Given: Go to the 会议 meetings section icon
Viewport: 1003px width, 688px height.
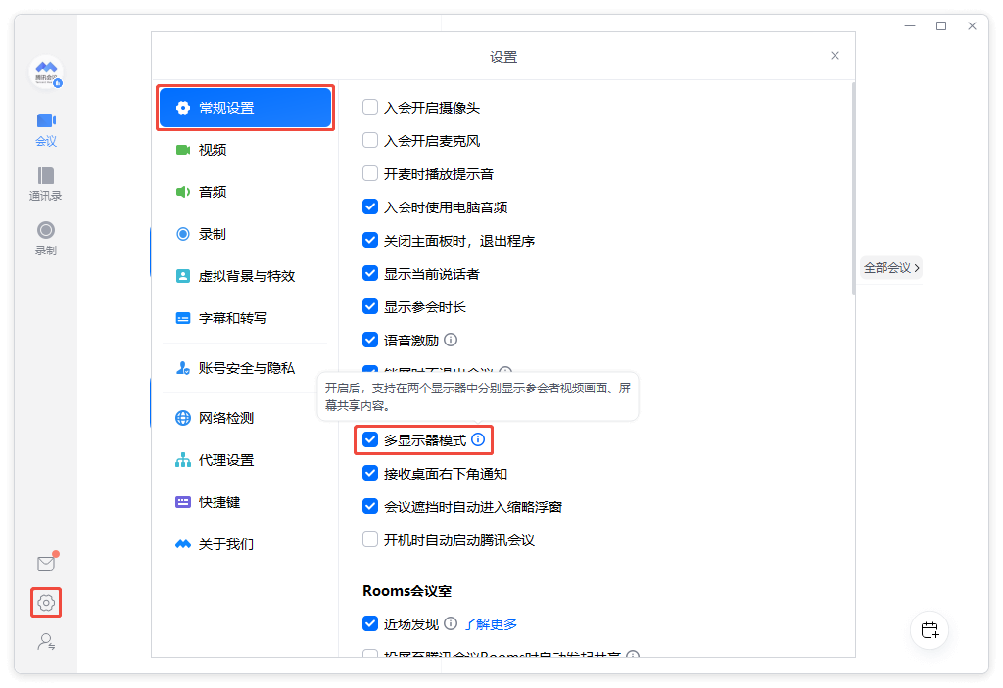Looking at the screenshot, I should [46, 120].
